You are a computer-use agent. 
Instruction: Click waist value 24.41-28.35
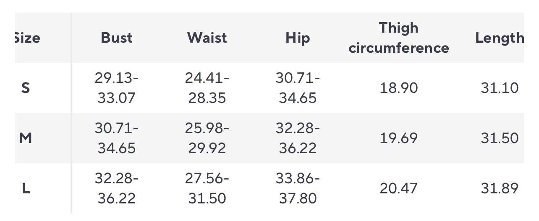(x=207, y=88)
